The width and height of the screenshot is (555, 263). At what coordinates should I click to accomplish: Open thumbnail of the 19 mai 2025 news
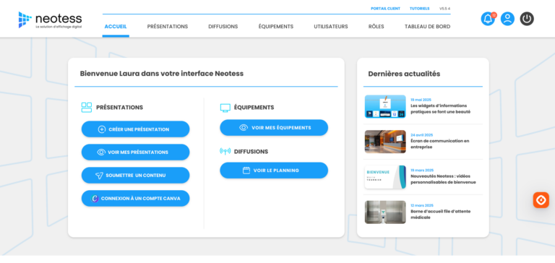[385, 106]
